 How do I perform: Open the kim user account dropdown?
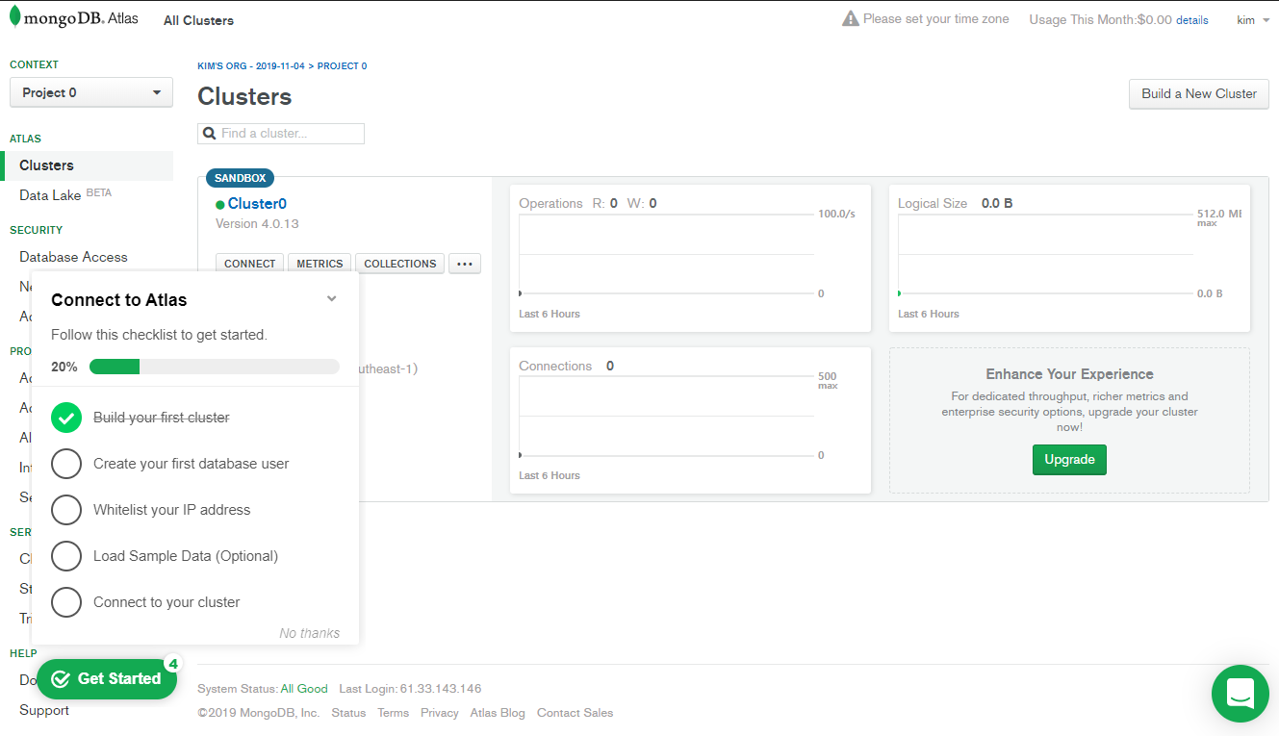(x=1253, y=20)
